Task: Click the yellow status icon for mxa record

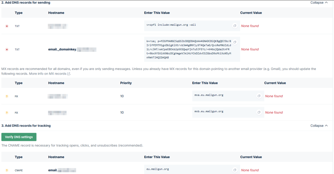Action: pyautogui.click(x=7, y=96)
